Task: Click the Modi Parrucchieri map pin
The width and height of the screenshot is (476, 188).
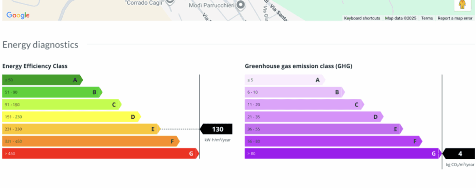Action: coord(240,6)
